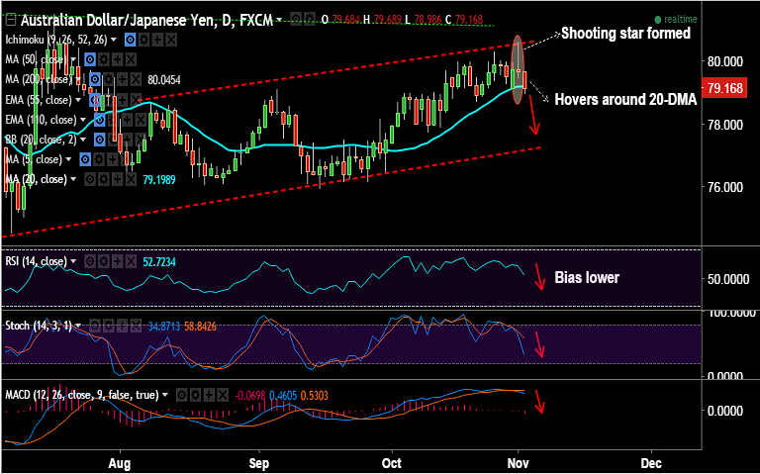The image size is (760, 474).
Task: Remove EMA (110, close) indicator
Action: coord(141,120)
